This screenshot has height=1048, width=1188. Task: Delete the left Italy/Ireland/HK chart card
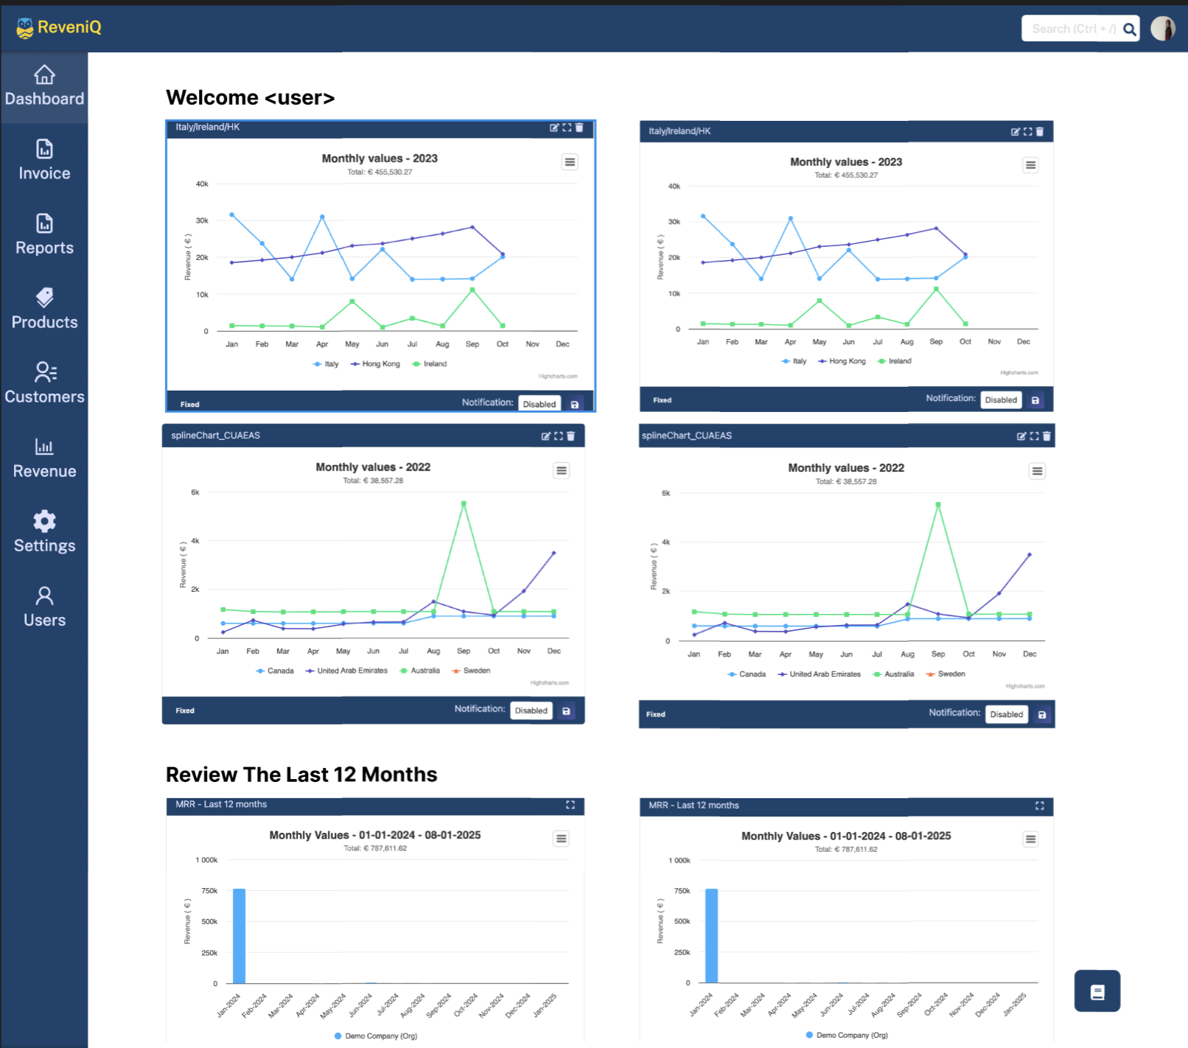(579, 127)
